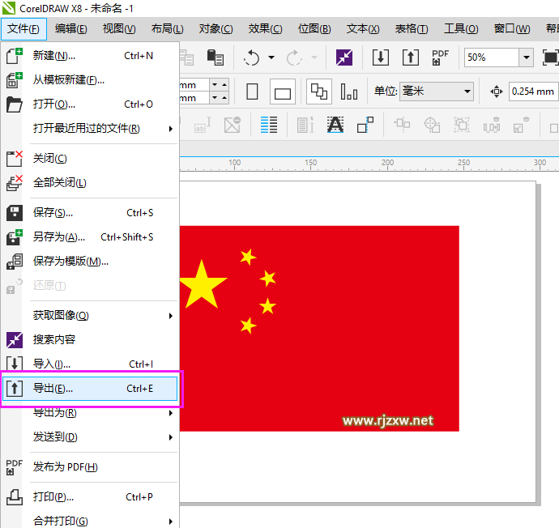This screenshot has height=528, width=559.
Task: Open the 表格 menu
Action: point(412,29)
